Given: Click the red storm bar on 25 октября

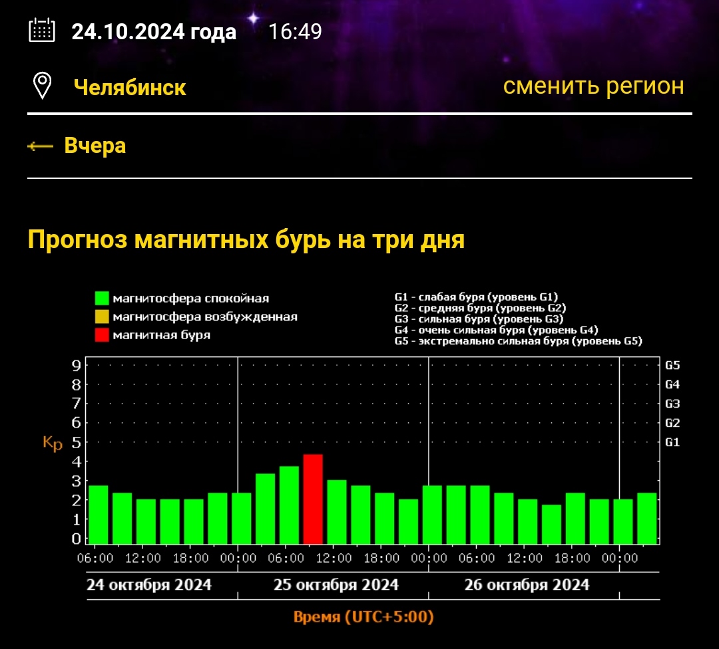Looking at the screenshot, I should [x=313, y=499].
